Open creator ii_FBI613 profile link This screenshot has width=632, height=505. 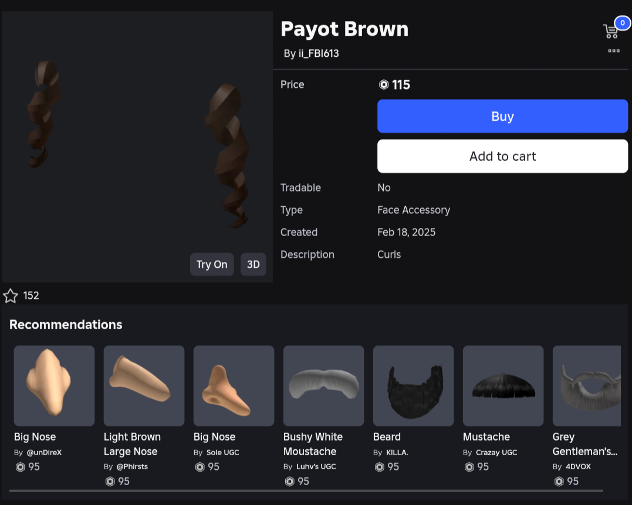[319, 53]
